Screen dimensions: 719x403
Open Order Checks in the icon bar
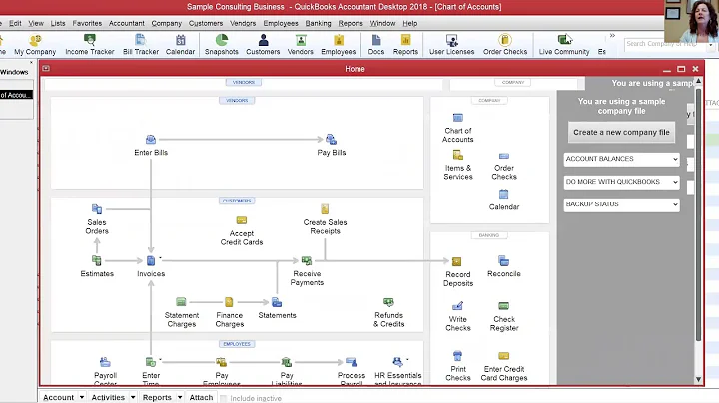[505, 45]
